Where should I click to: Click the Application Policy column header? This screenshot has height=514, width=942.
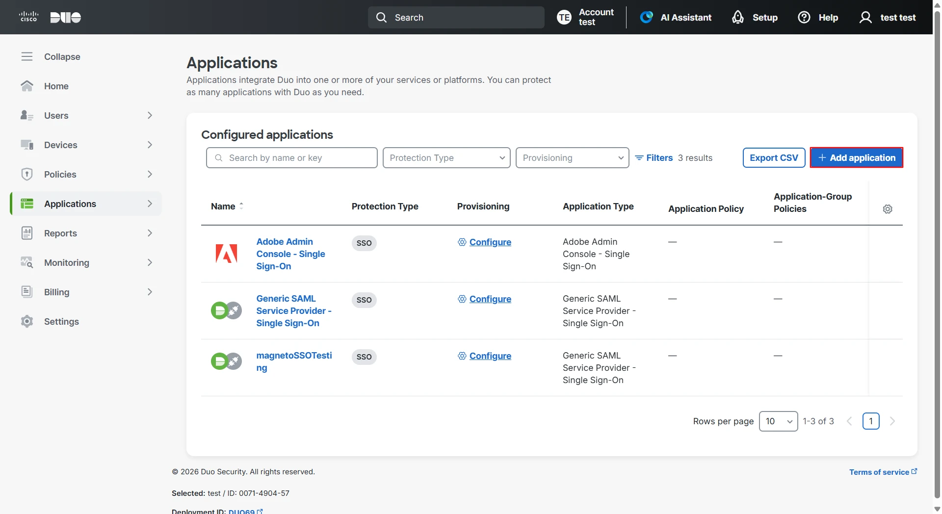pyautogui.click(x=706, y=209)
